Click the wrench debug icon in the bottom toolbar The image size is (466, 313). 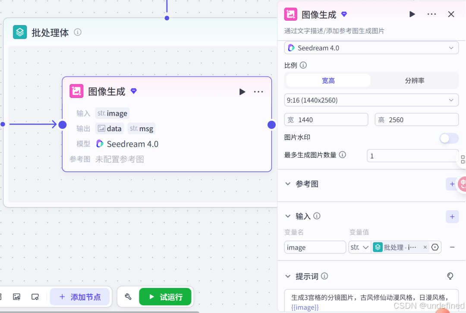coord(128,297)
